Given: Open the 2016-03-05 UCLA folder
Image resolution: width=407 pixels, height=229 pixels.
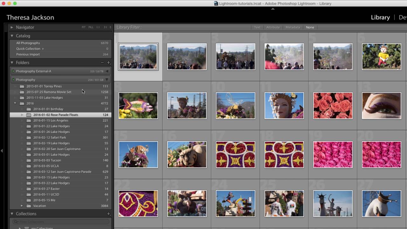Looking at the screenshot, I should (60, 166).
